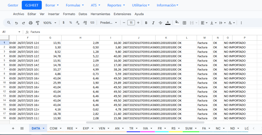This screenshot has width=262, height=135.
Task: Open the borders grid icon
Action: (x=184, y=23)
